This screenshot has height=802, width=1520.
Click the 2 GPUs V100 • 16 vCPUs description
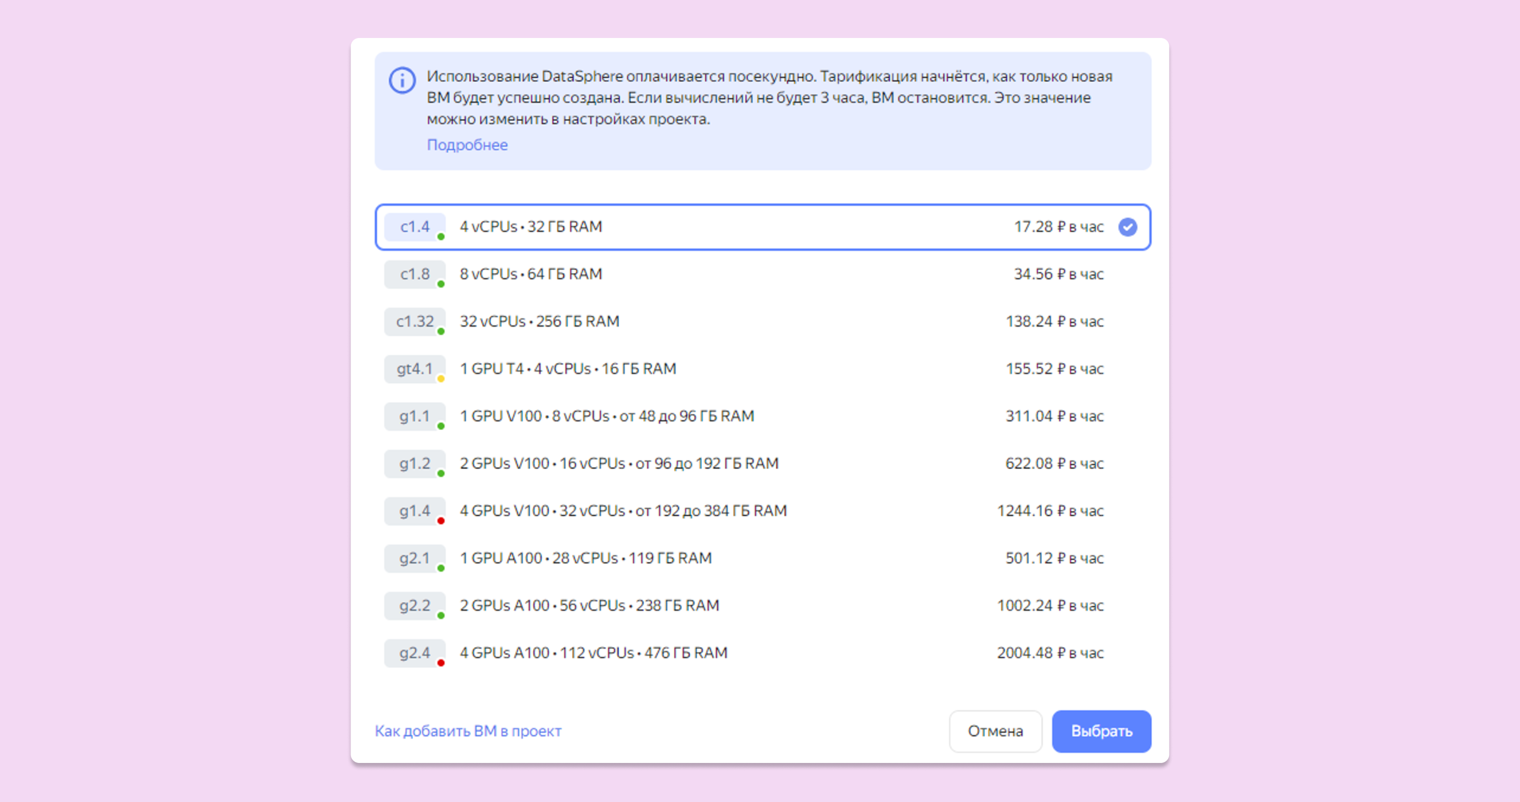tap(620, 463)
